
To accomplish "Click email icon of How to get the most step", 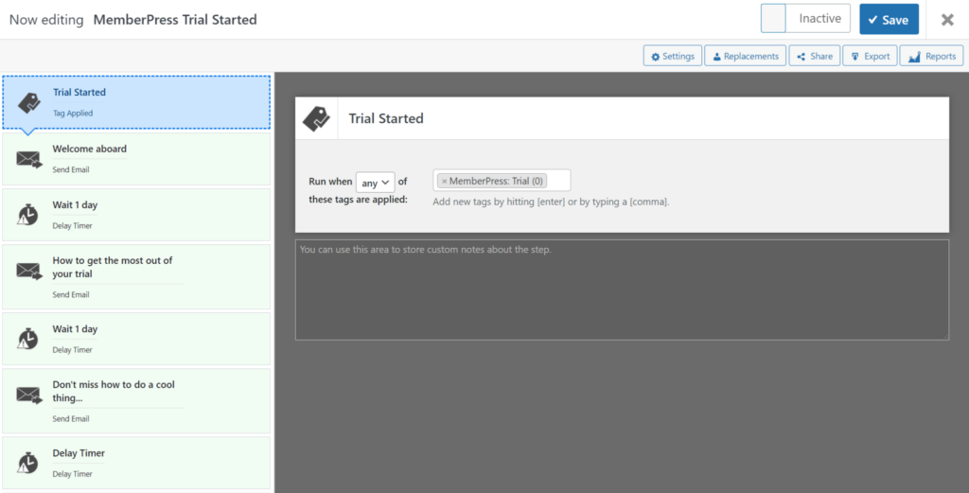I will [28, 272].
